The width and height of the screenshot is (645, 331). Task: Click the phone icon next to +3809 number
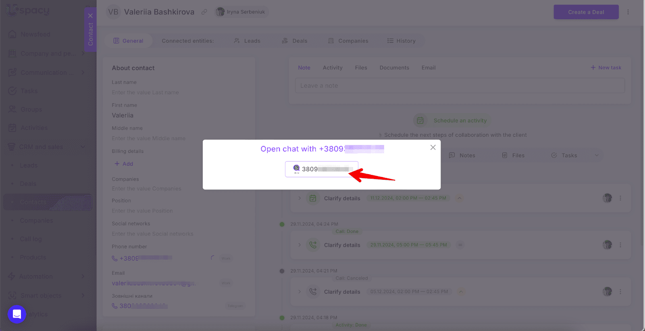click(115, 259)
